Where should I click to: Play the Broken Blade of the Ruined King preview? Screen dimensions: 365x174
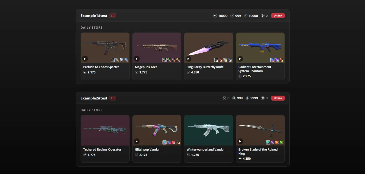(x=240, y=141)
